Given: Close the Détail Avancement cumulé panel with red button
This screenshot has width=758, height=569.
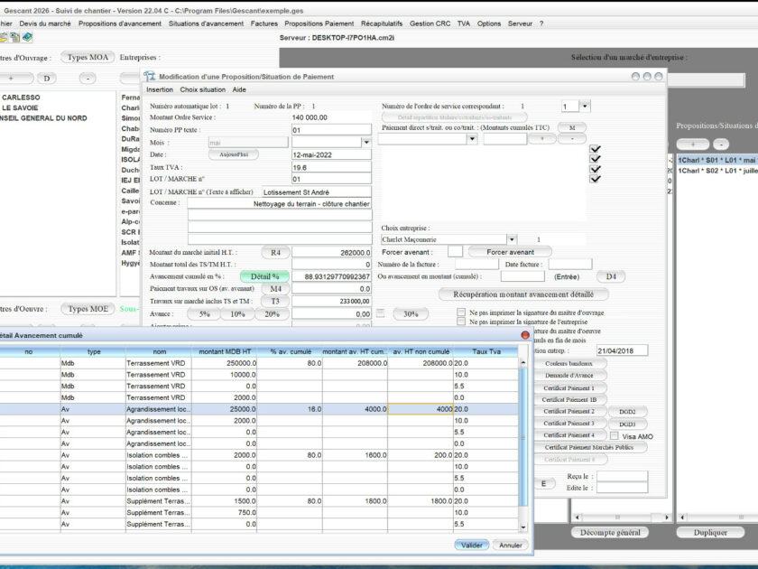Looking at the screenshot, I should coord(525,335).
